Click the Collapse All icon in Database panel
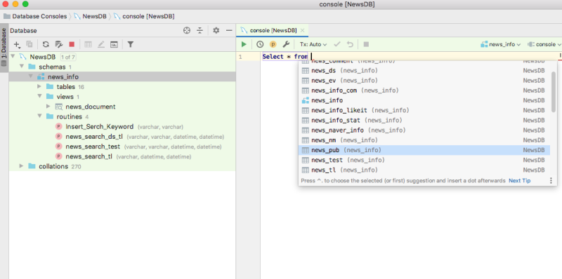This screenshot has height=279, width=562. pyautogui.click(x=200, y=31)
